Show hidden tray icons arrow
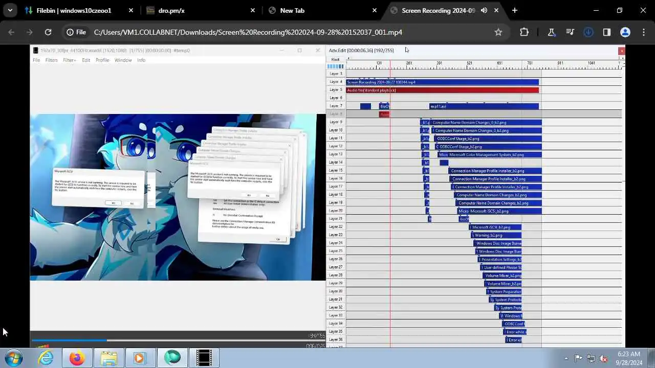655x368 pixels. tap(566, 358)
